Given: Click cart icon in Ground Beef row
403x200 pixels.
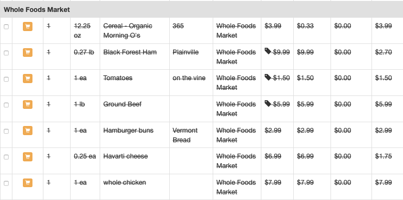Looking at the screenshot, I should tap(28, 105).
